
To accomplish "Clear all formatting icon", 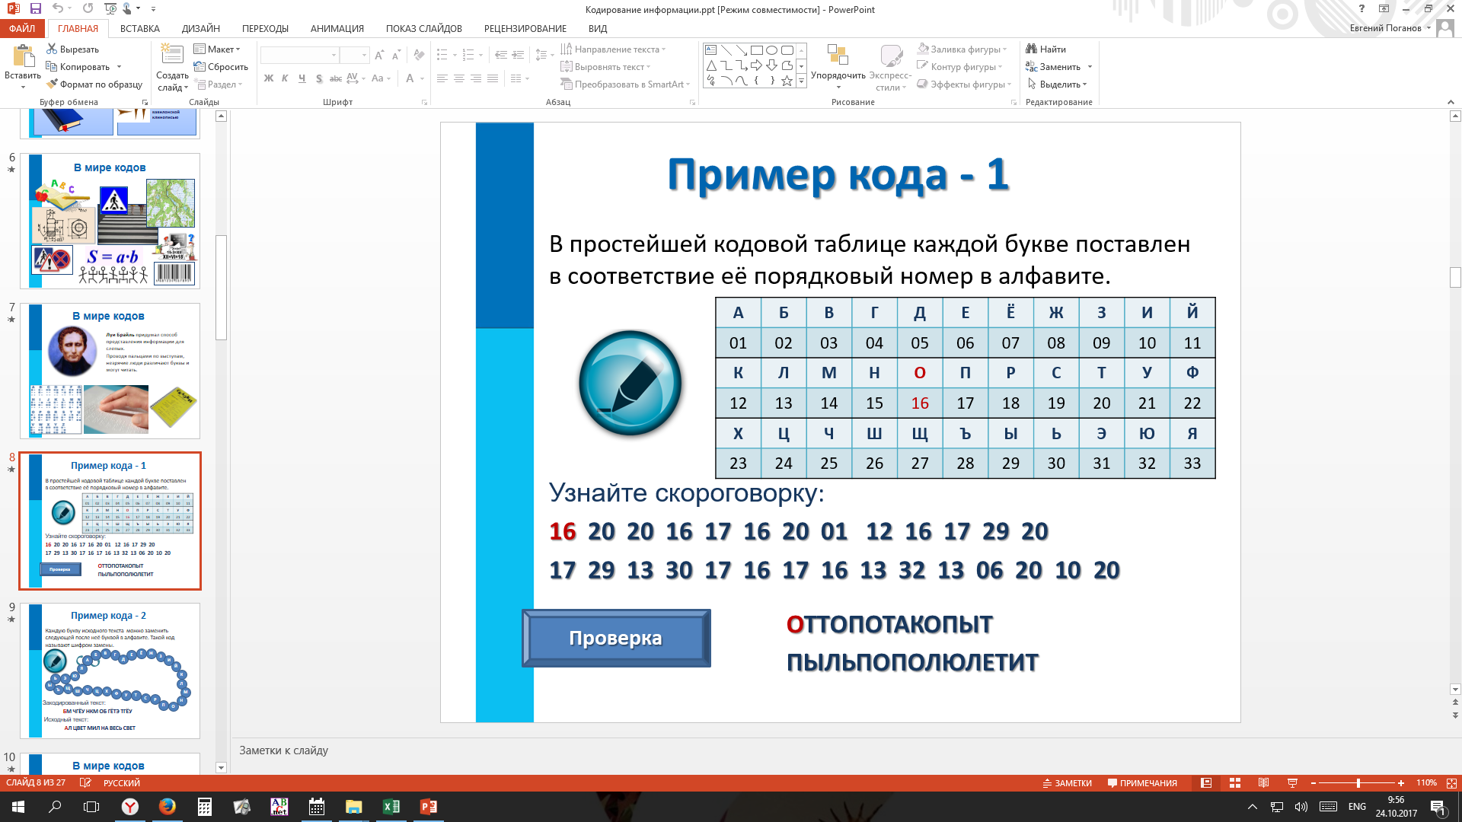I will (419, 56).
